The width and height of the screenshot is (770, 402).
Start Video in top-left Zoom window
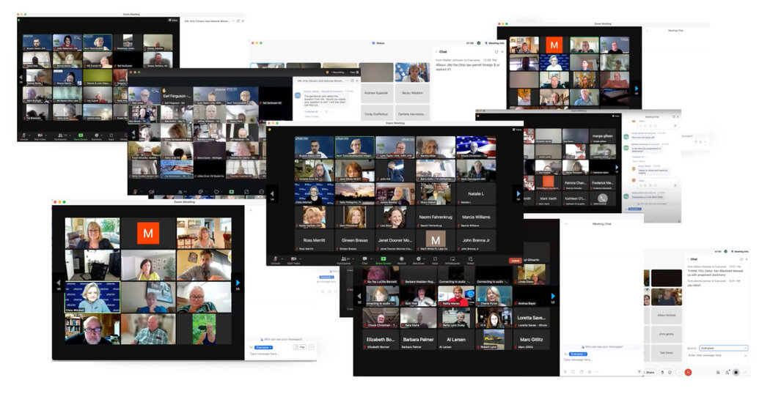[x=40, y=135]
